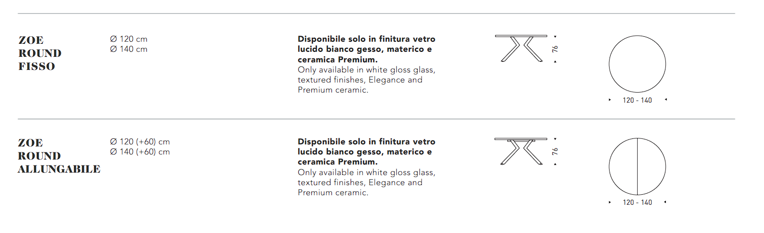Click the 76 height label next to the Allungabile diagram
Screen dimensions: 764x233
(x=555, y=151)
